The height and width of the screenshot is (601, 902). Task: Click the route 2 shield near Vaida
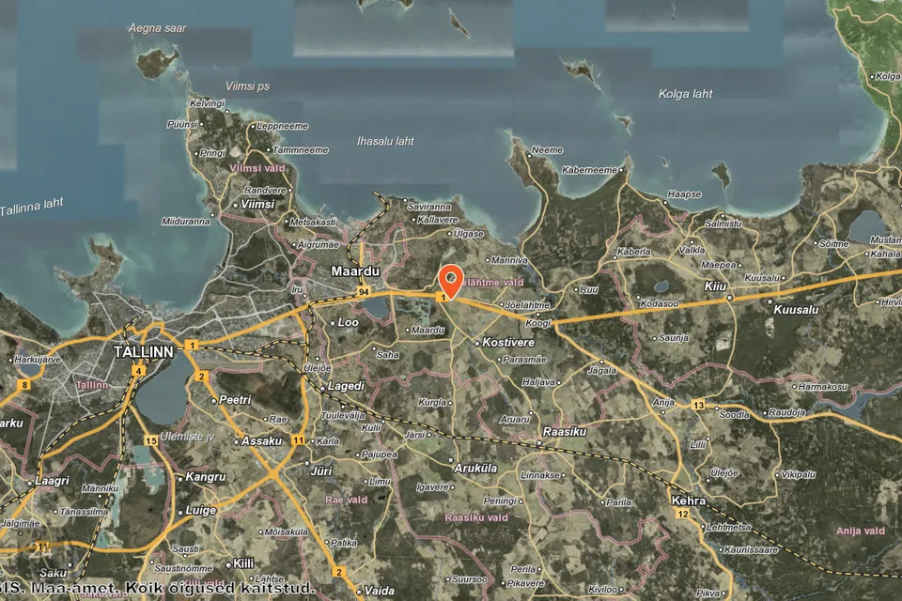339,572
